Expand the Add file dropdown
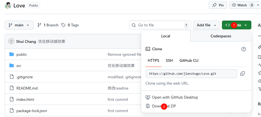261x117 pixels. tap(206, 25)
